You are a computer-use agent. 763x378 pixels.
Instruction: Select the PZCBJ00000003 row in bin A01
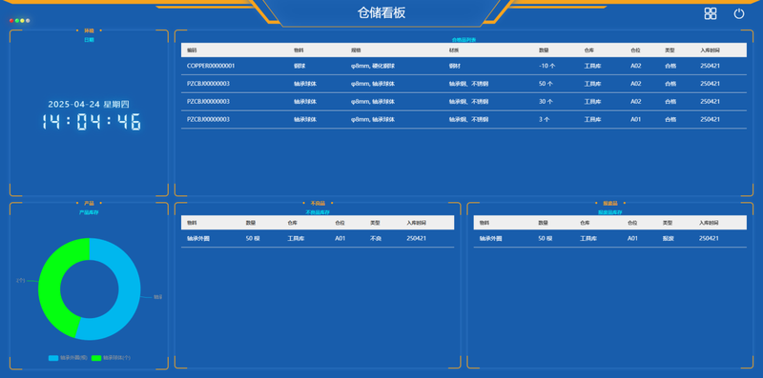[464, 120]
